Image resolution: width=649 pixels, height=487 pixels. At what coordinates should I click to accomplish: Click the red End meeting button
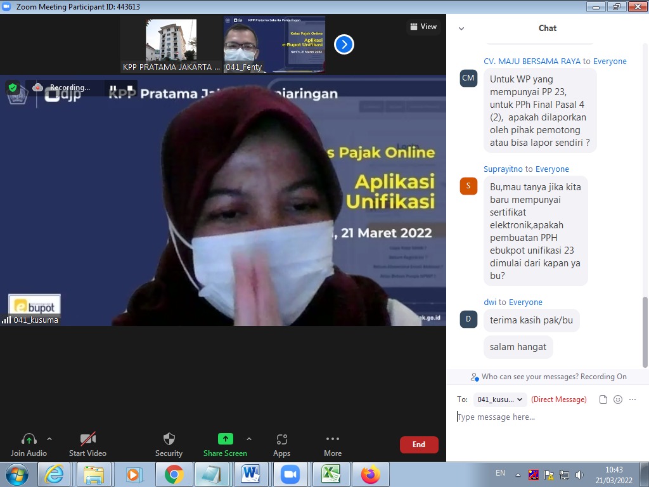(419, 445)
